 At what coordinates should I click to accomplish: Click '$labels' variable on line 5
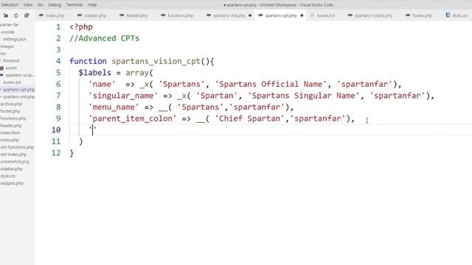pyautogui.click(x=95, y=73)
